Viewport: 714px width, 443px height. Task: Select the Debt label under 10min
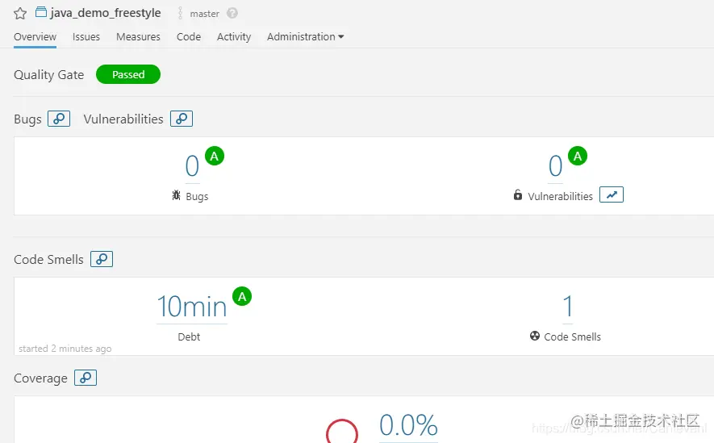[x=189, y=337]
